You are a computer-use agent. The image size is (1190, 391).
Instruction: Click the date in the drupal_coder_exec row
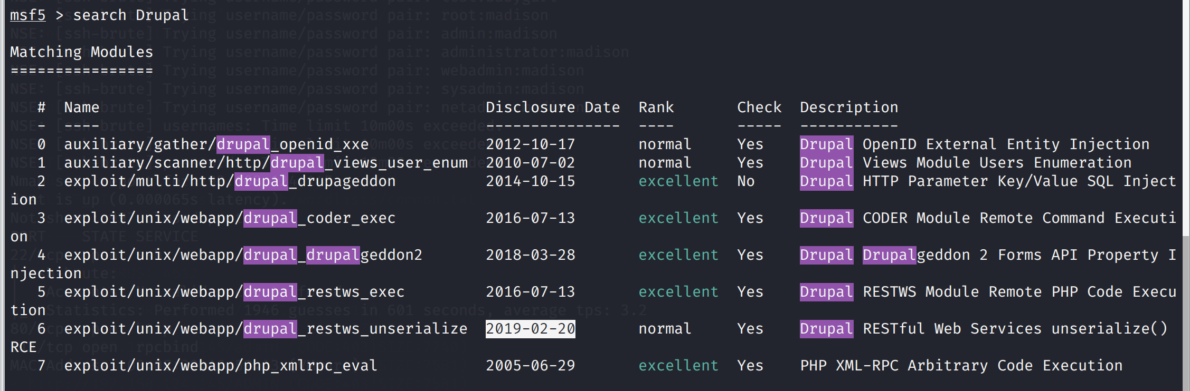pos(531,218)
